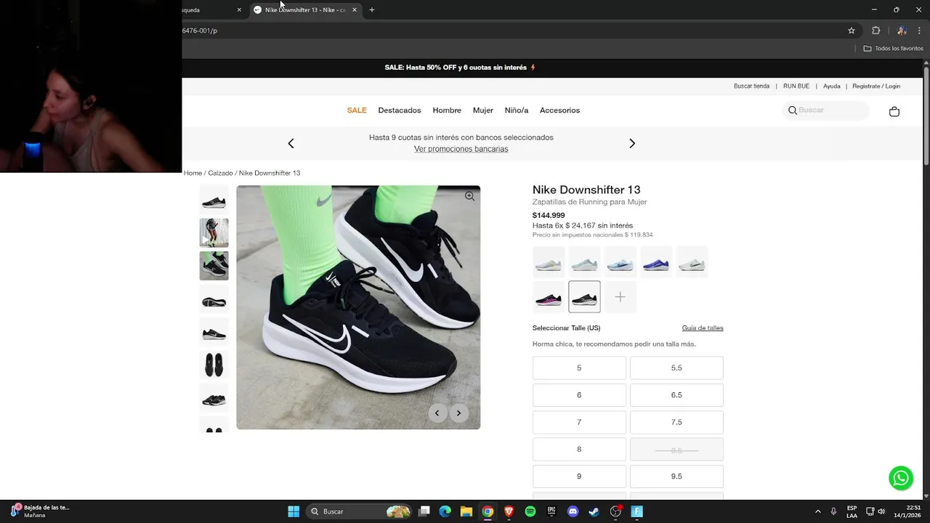Open the shopping bag cart icon
The height and width of the screenshot is (523, 930).
coord(894,111)
